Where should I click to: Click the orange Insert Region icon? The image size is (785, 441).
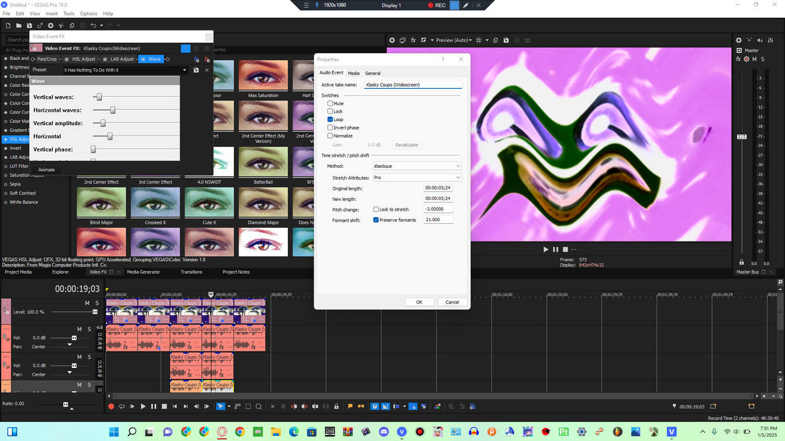click(360, 407)
